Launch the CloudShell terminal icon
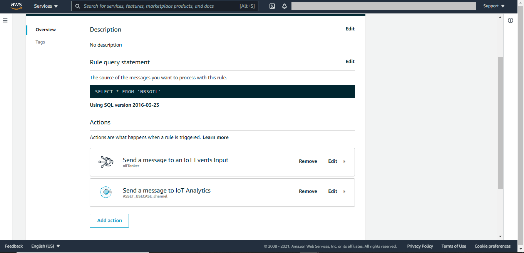524x253 pixels. (272, 6)
